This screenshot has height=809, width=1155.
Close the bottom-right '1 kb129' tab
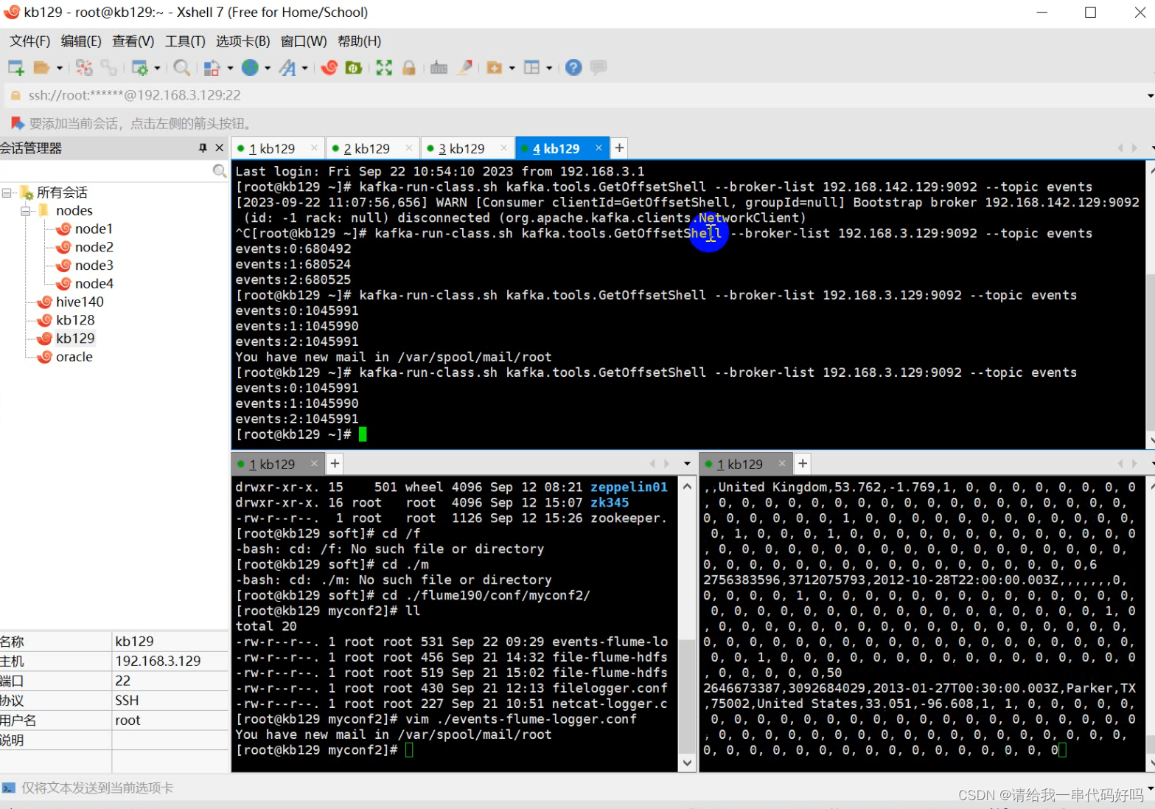(x=782, y=463)
